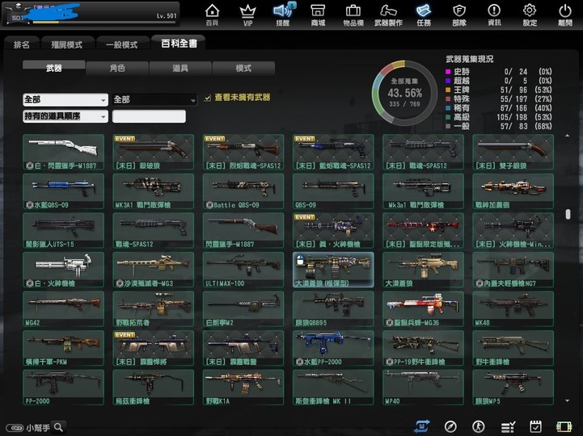Expand the first 全部 category dropdown
Image resolution: width=583 pixels, height=436 pixels.
(x=65, y=100)
